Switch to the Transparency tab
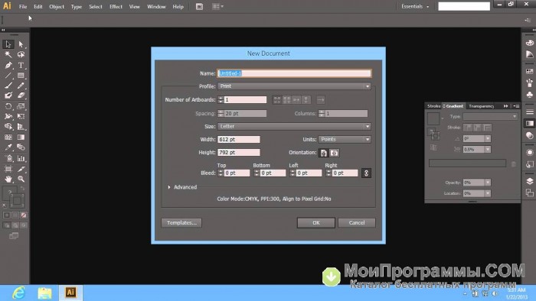This screenshot has width=536, height=301. 482,106
